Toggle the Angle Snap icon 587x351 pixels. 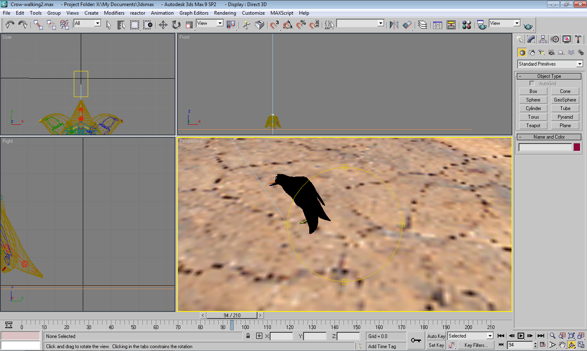click(x=288, y=25)
